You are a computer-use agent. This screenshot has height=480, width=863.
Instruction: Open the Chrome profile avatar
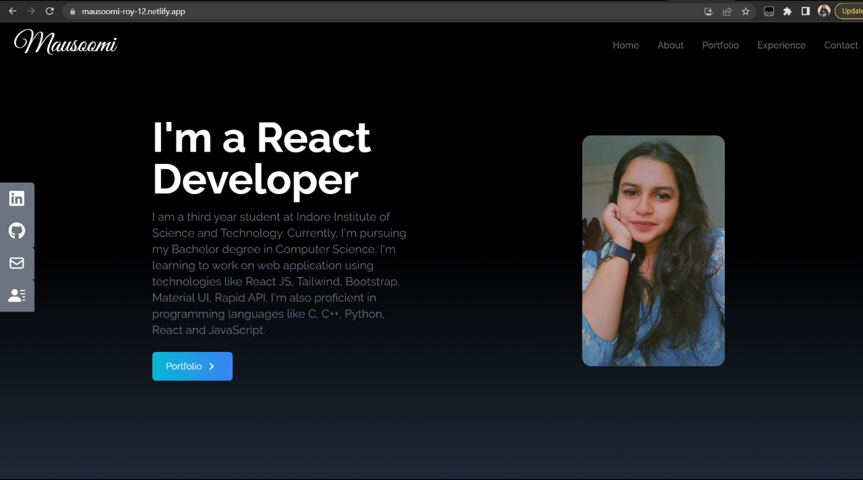coord(823,11)
